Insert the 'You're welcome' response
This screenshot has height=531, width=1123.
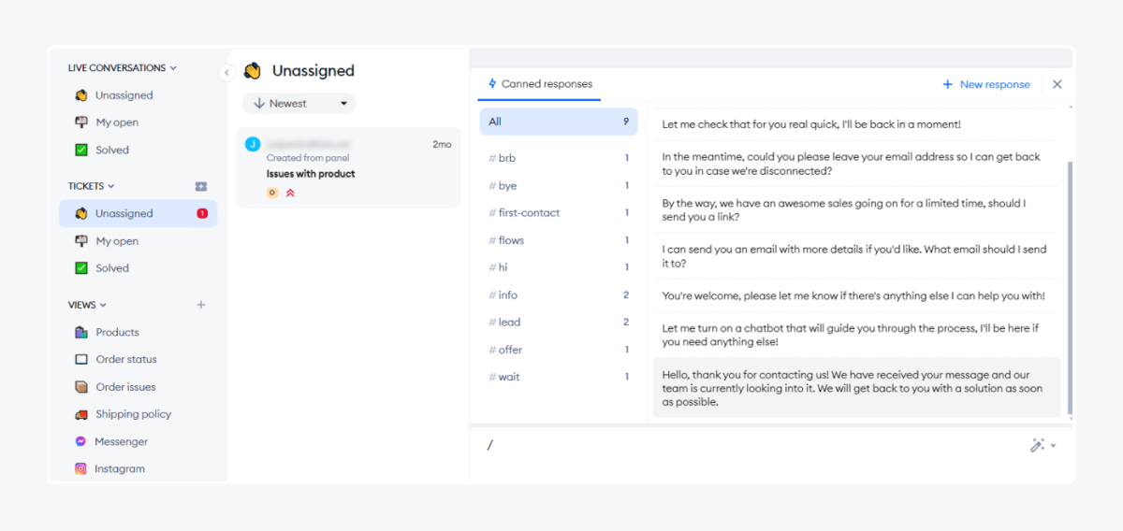click(x=856, y=295)
